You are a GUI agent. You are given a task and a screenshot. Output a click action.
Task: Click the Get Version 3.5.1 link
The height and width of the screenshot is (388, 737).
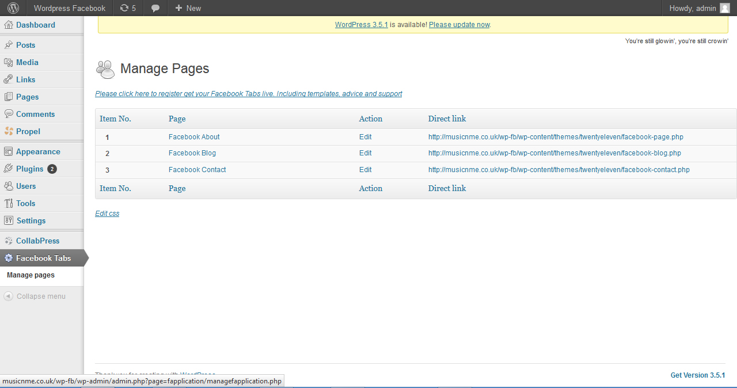pyautogui.click(x=698, y=375)
